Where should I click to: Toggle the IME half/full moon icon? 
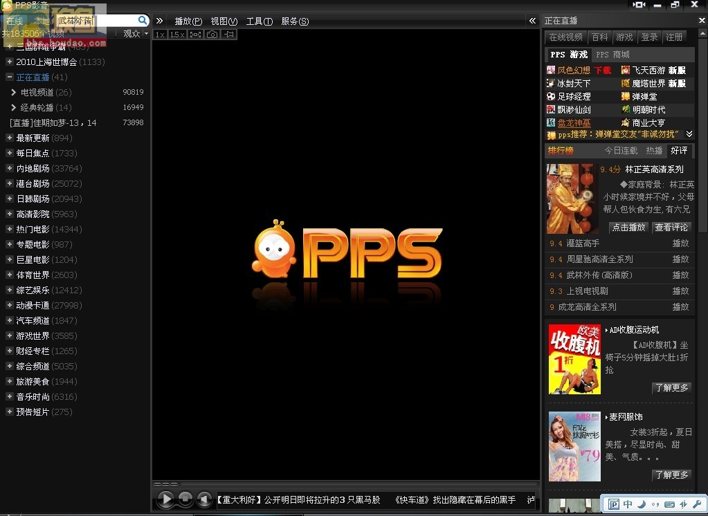point(642,504)
